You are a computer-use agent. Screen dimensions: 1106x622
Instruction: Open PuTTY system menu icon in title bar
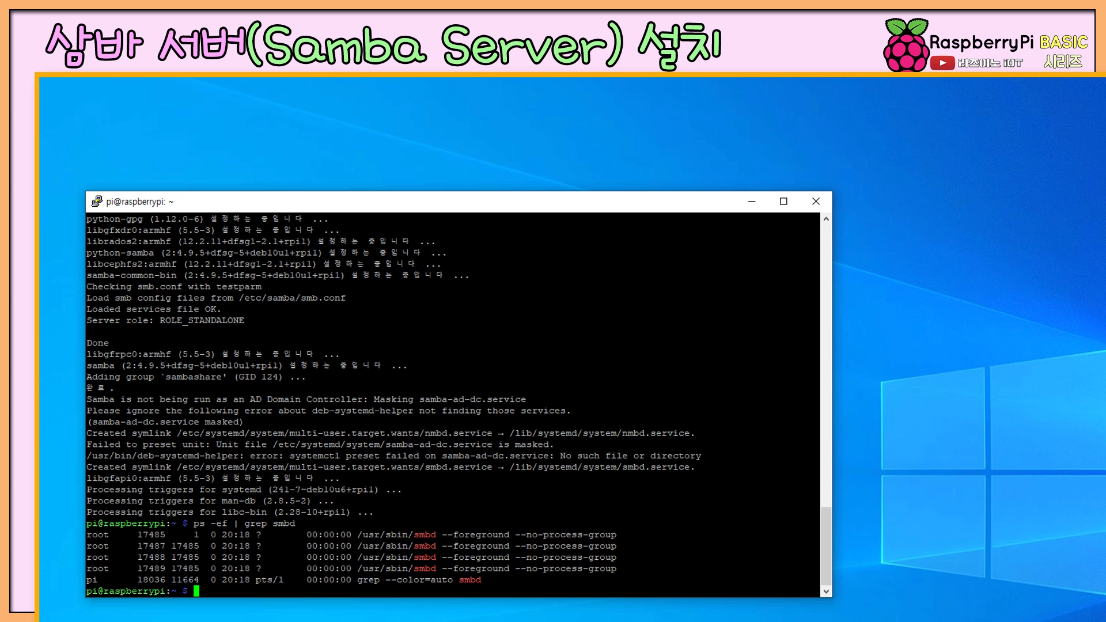(97, 201)
